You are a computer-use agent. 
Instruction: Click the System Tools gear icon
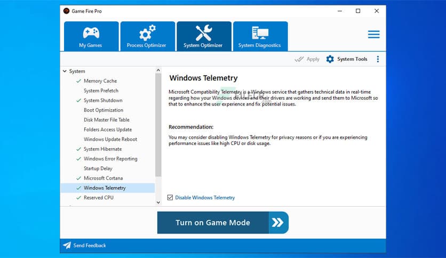tap(330, 59)
